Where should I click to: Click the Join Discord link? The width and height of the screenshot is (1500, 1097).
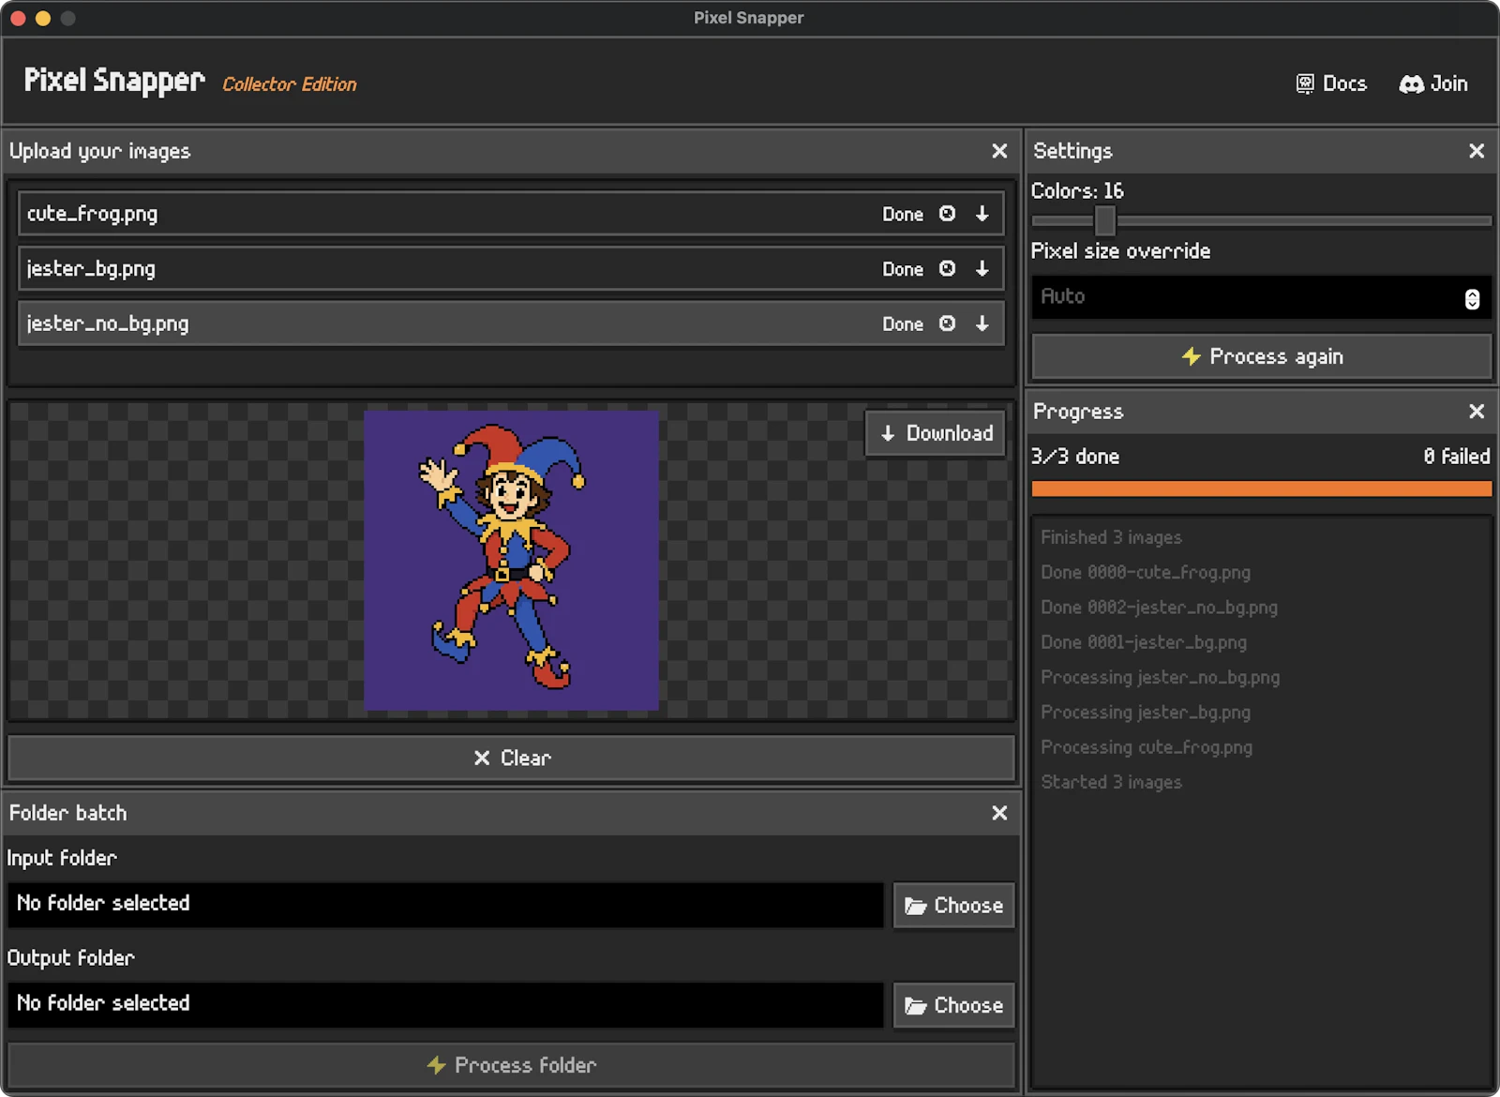coord(1433,83)
